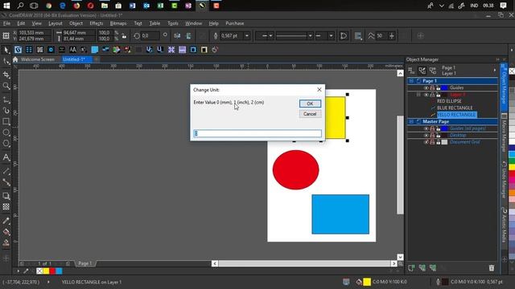Image resolution: width=515 pixels, height=289 pixels.
Task: Select the Freehand curve tool
Action: pyautogui.click(x=6, y=100)
